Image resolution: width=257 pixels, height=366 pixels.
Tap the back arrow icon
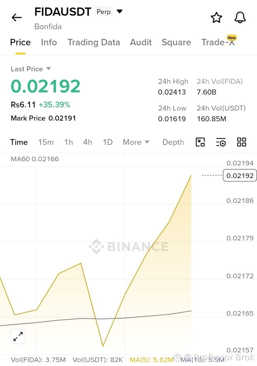16,17
